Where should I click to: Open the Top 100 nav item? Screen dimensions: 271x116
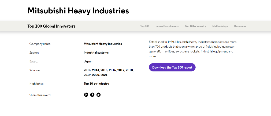click(145, 26)
